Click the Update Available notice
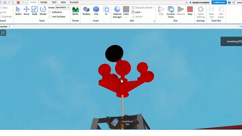242x136 pixels. click(199, 3)
